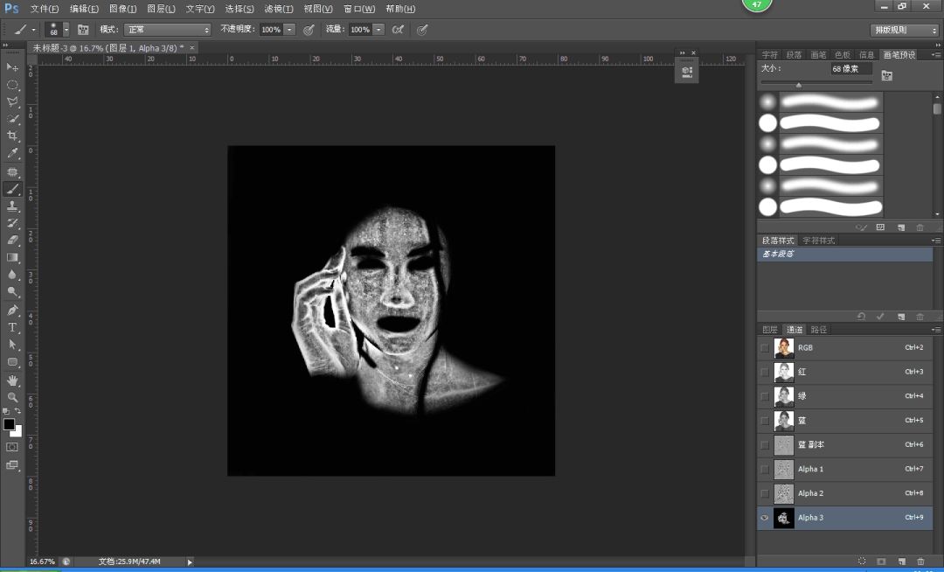Show the RGB composite channel
This screenshot has height=572, width=944.
[x=765, y=347]
